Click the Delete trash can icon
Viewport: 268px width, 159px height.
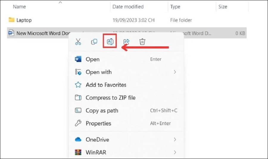point(142,42)
